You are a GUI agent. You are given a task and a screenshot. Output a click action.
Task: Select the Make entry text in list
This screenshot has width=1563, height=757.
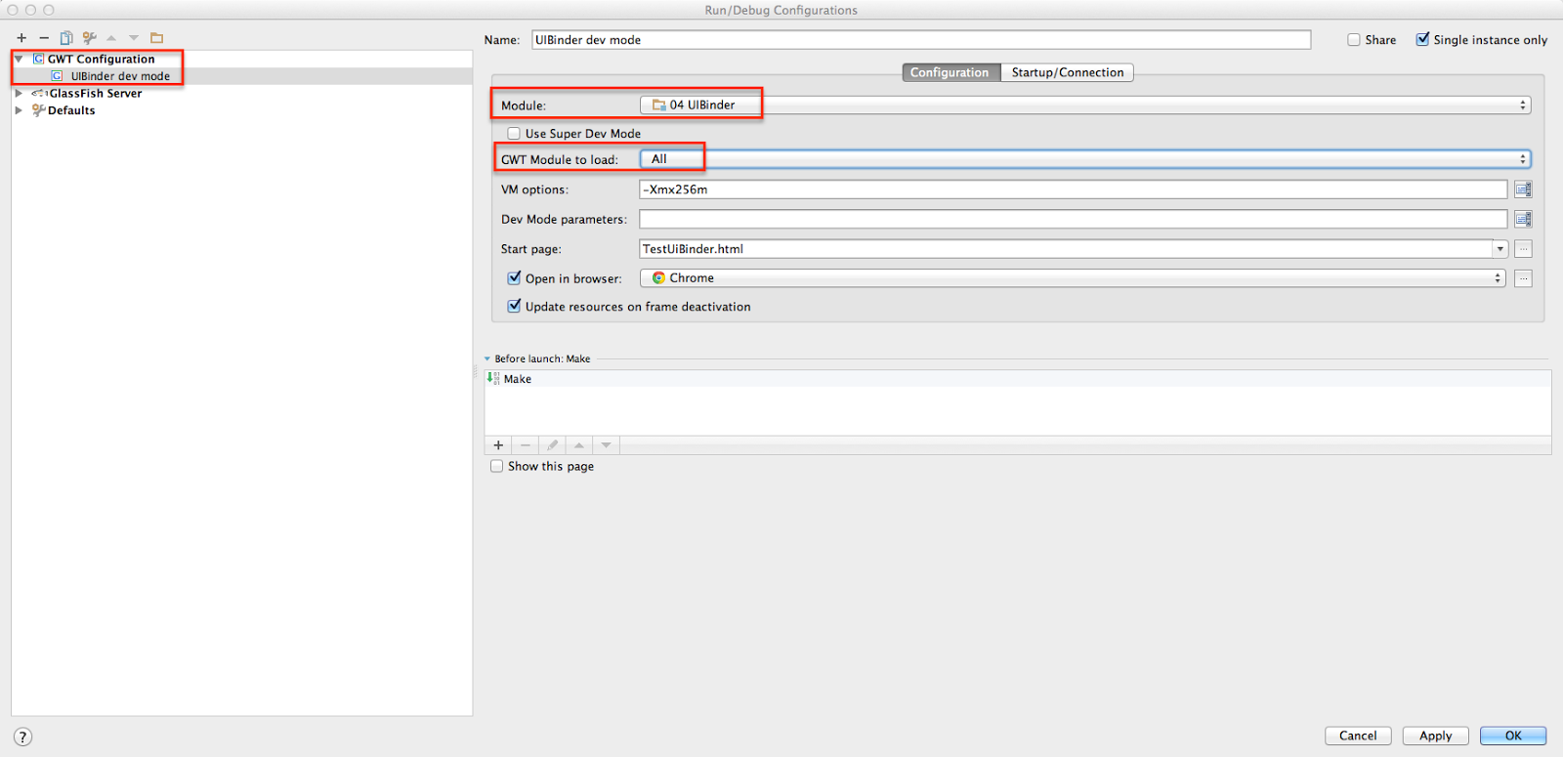point(518,379)
